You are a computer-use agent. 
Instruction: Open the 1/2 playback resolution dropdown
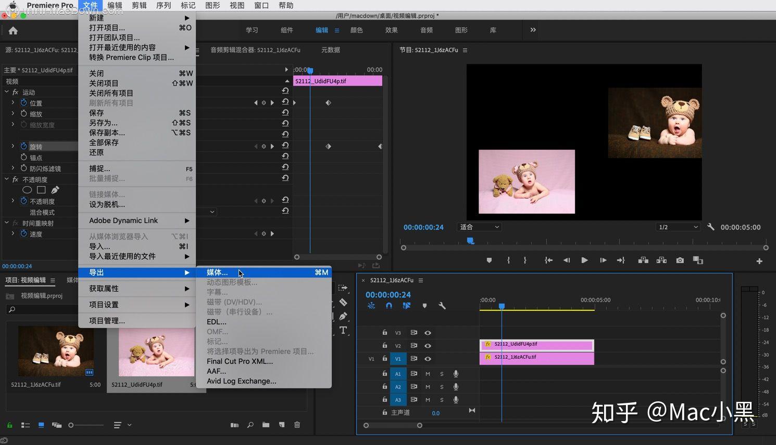pos(678,227)
